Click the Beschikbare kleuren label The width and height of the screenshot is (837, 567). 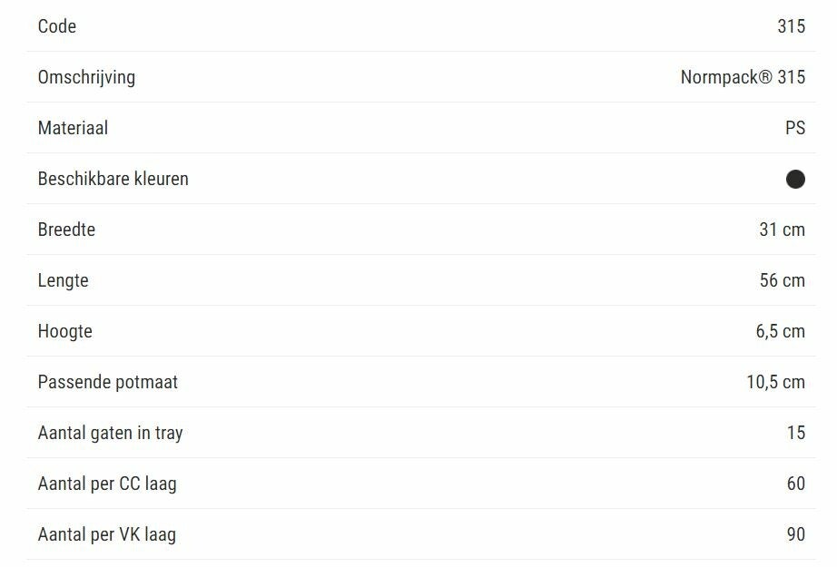pos(113,179)
